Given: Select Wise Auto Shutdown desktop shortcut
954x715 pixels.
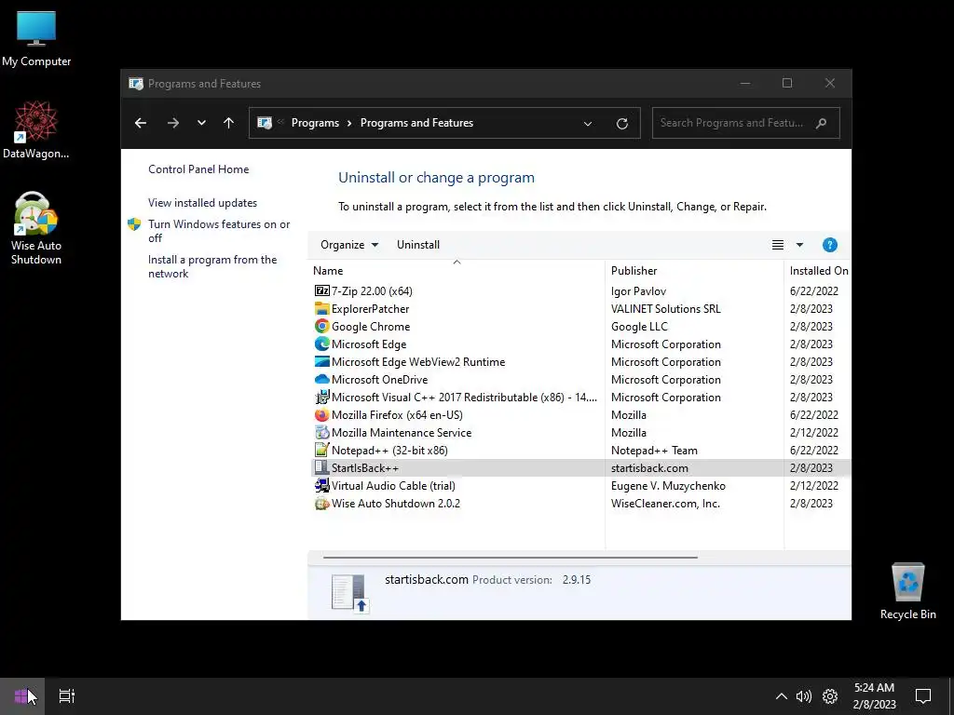Looking at the screenshot, I should point(36,229).
